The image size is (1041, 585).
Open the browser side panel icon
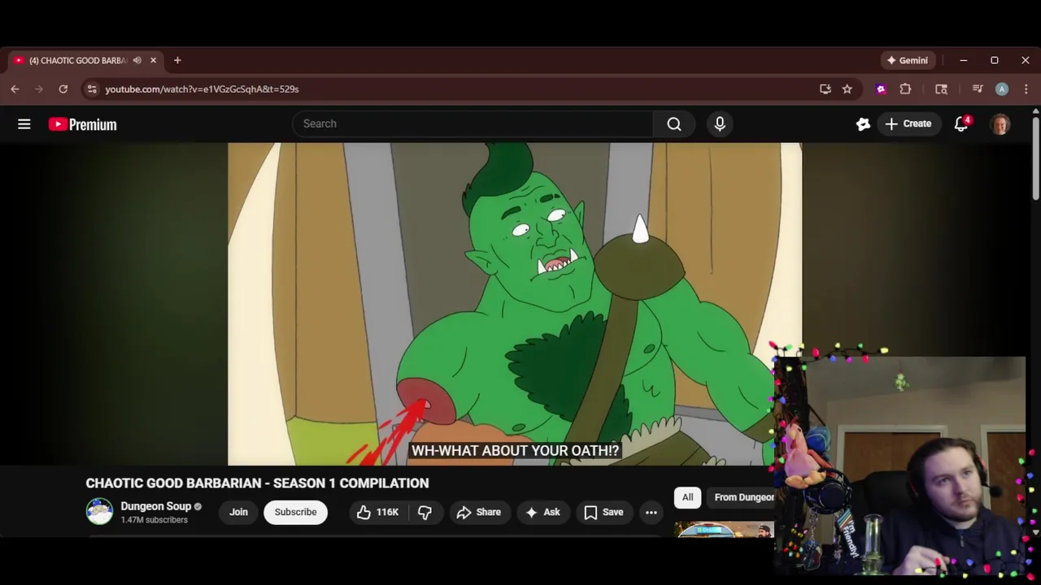click(941, 89)
